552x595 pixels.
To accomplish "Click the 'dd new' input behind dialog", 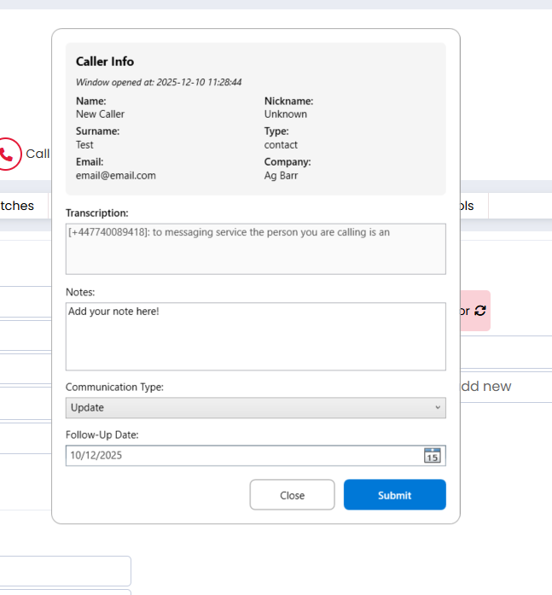I will [x=503, y=387].
